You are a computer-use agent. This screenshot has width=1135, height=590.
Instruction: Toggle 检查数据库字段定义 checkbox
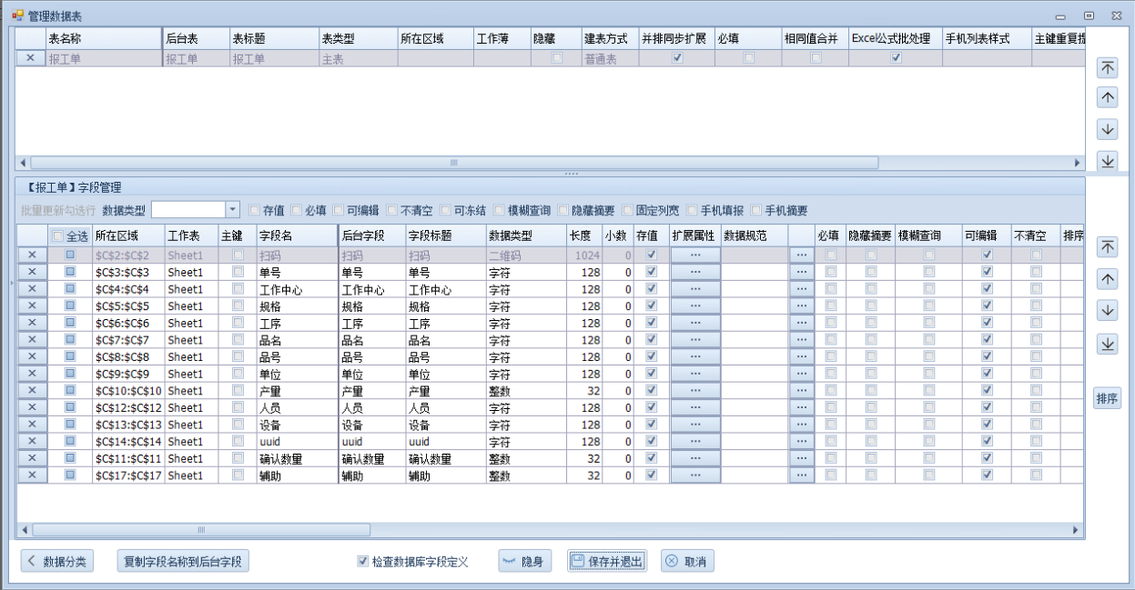[x=363, y=562]
